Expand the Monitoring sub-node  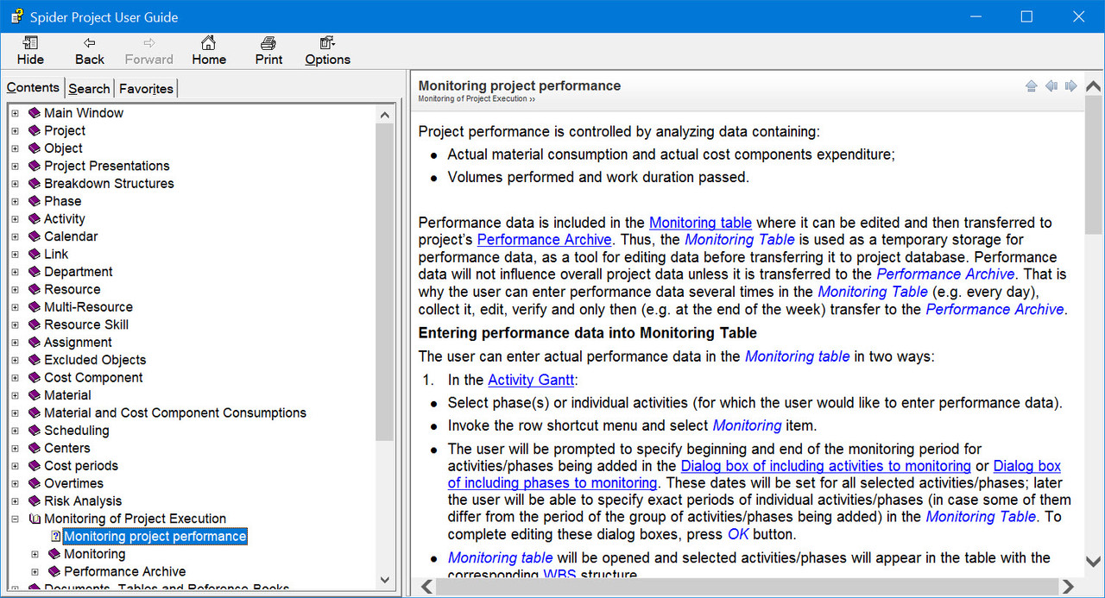pos(35,554)
